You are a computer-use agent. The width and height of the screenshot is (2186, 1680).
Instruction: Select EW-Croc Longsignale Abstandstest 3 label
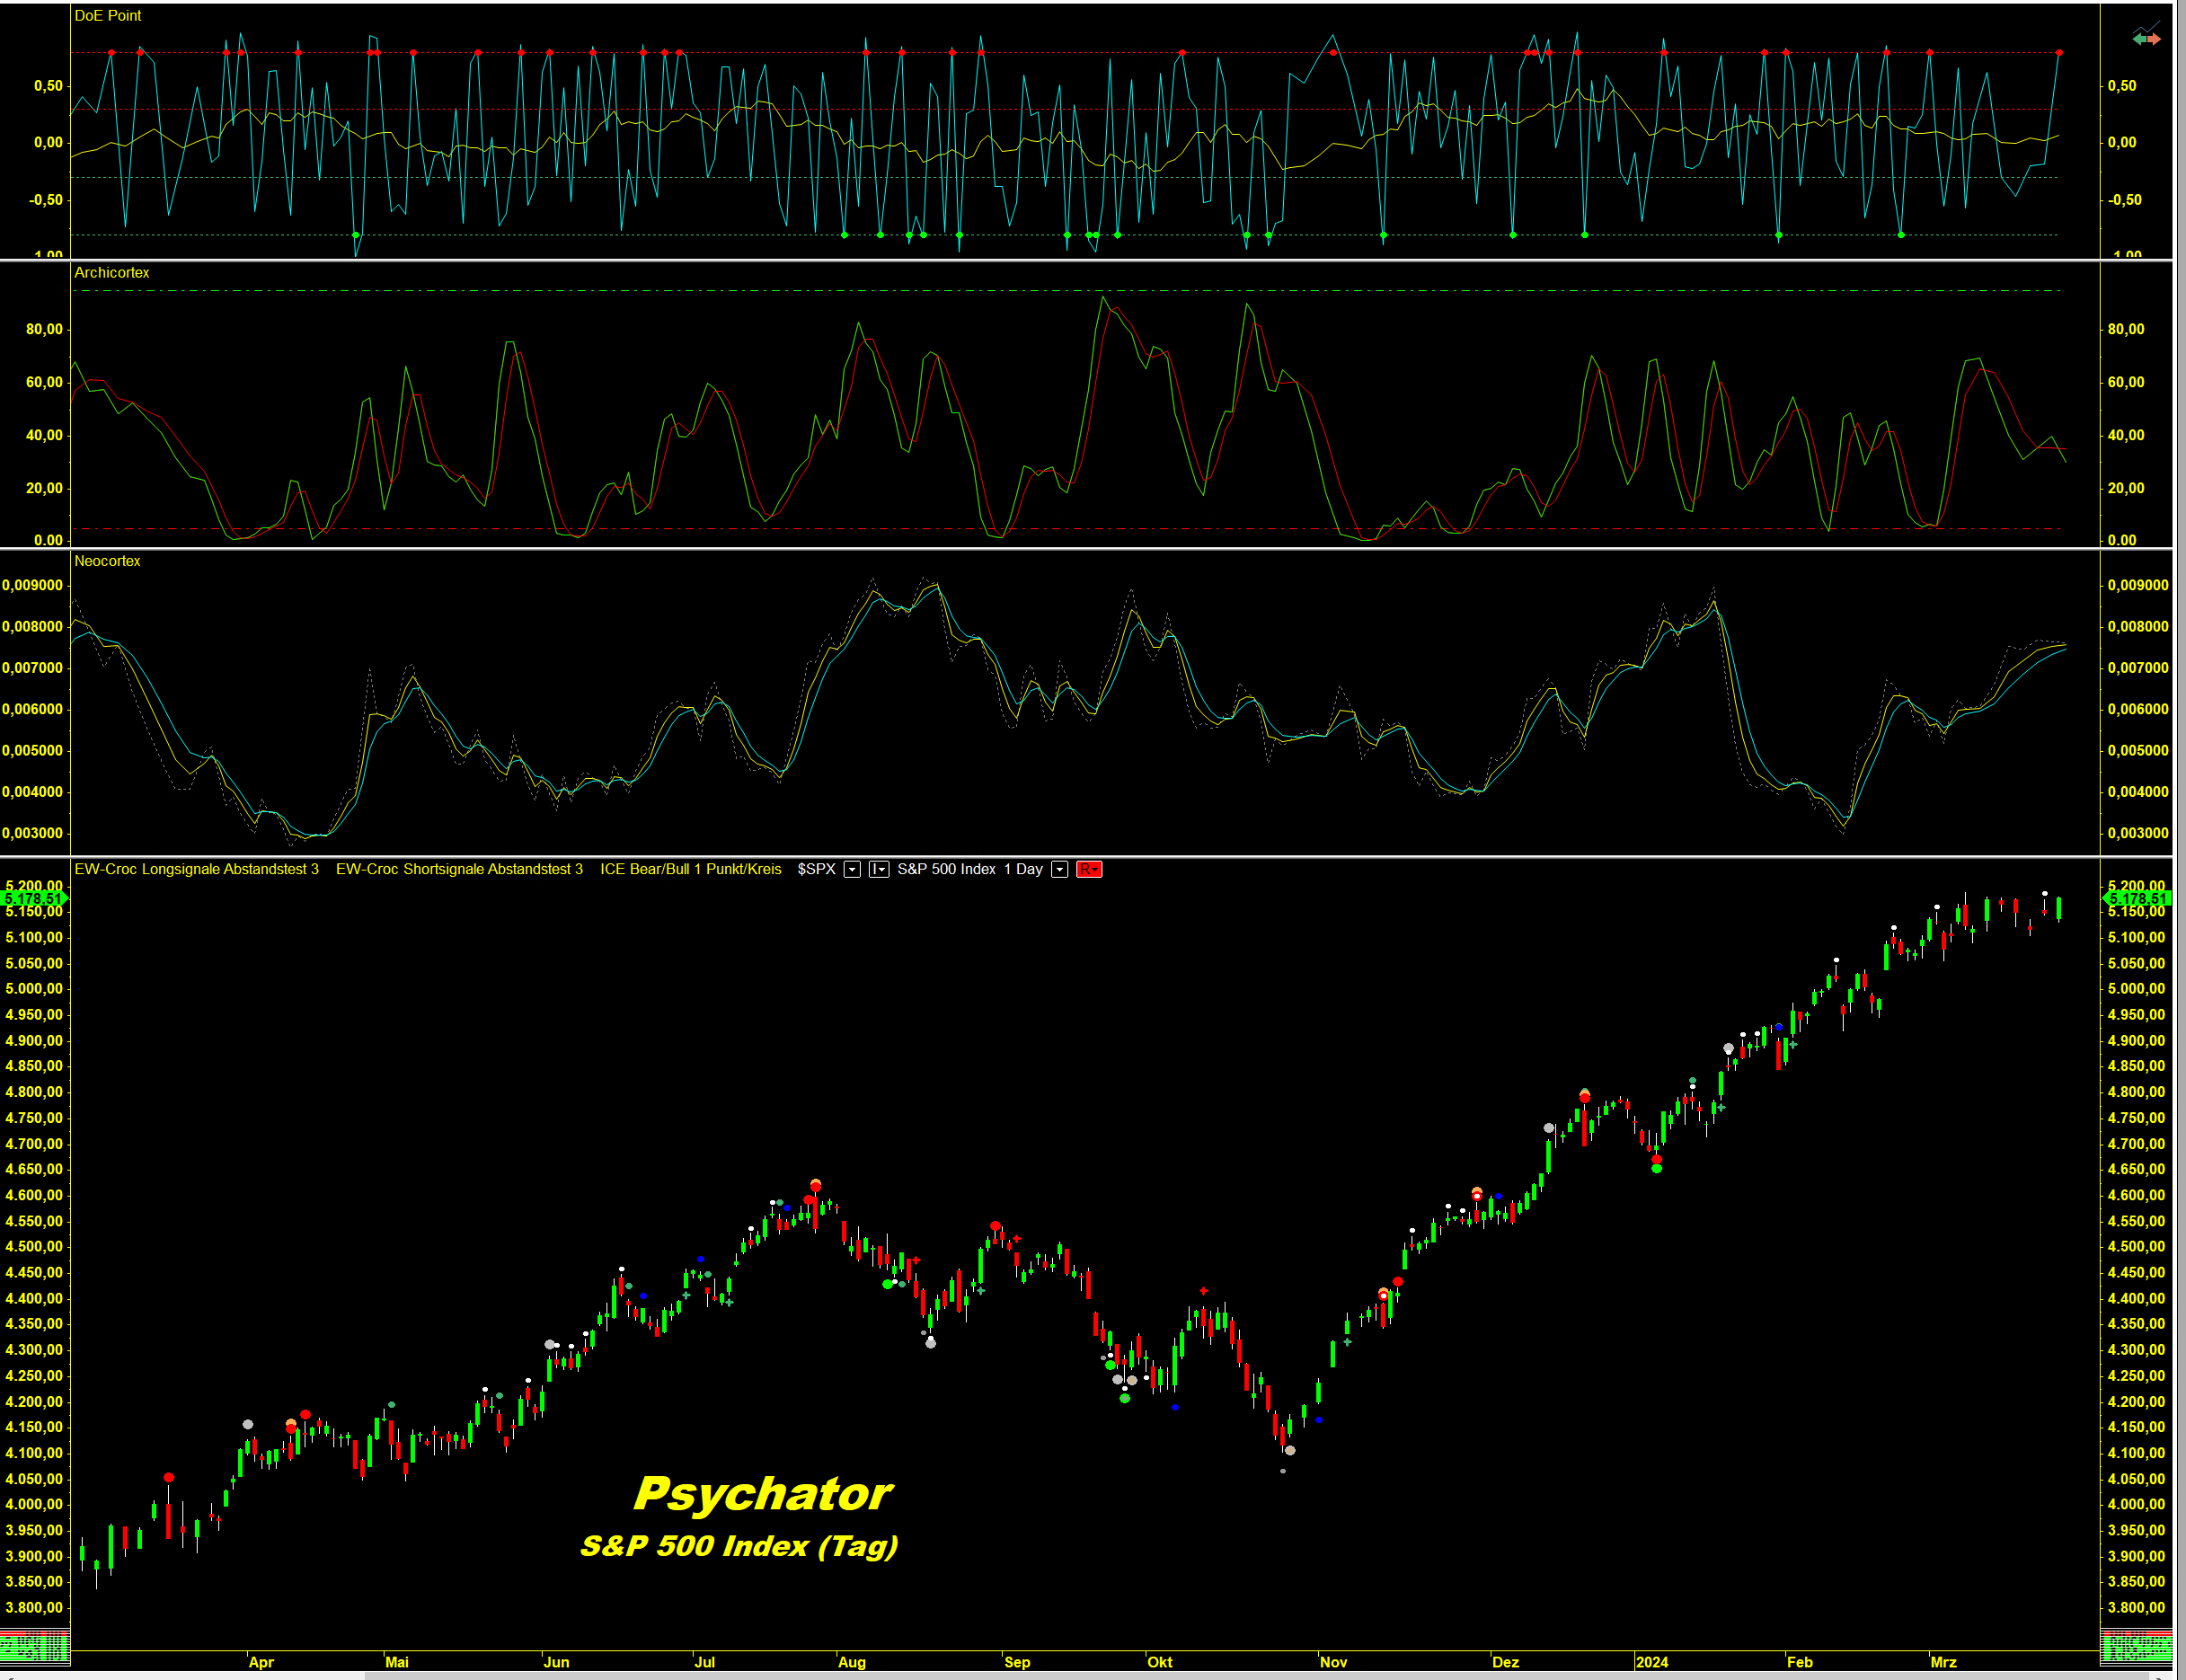coord(196,870)
